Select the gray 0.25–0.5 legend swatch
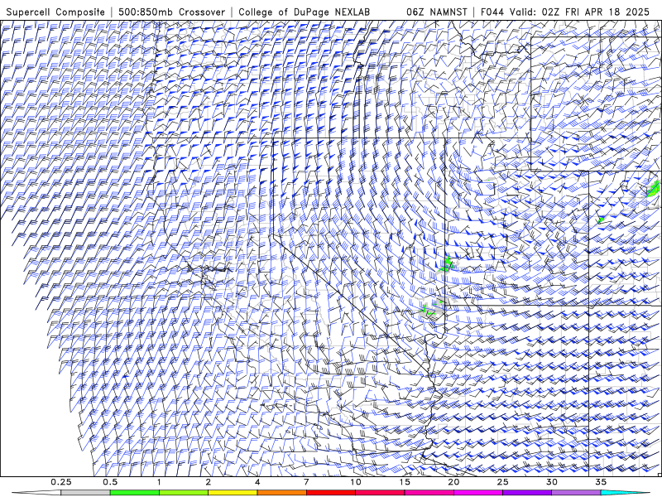The height and width of the screenshot is (497, 662). [86, 493]
